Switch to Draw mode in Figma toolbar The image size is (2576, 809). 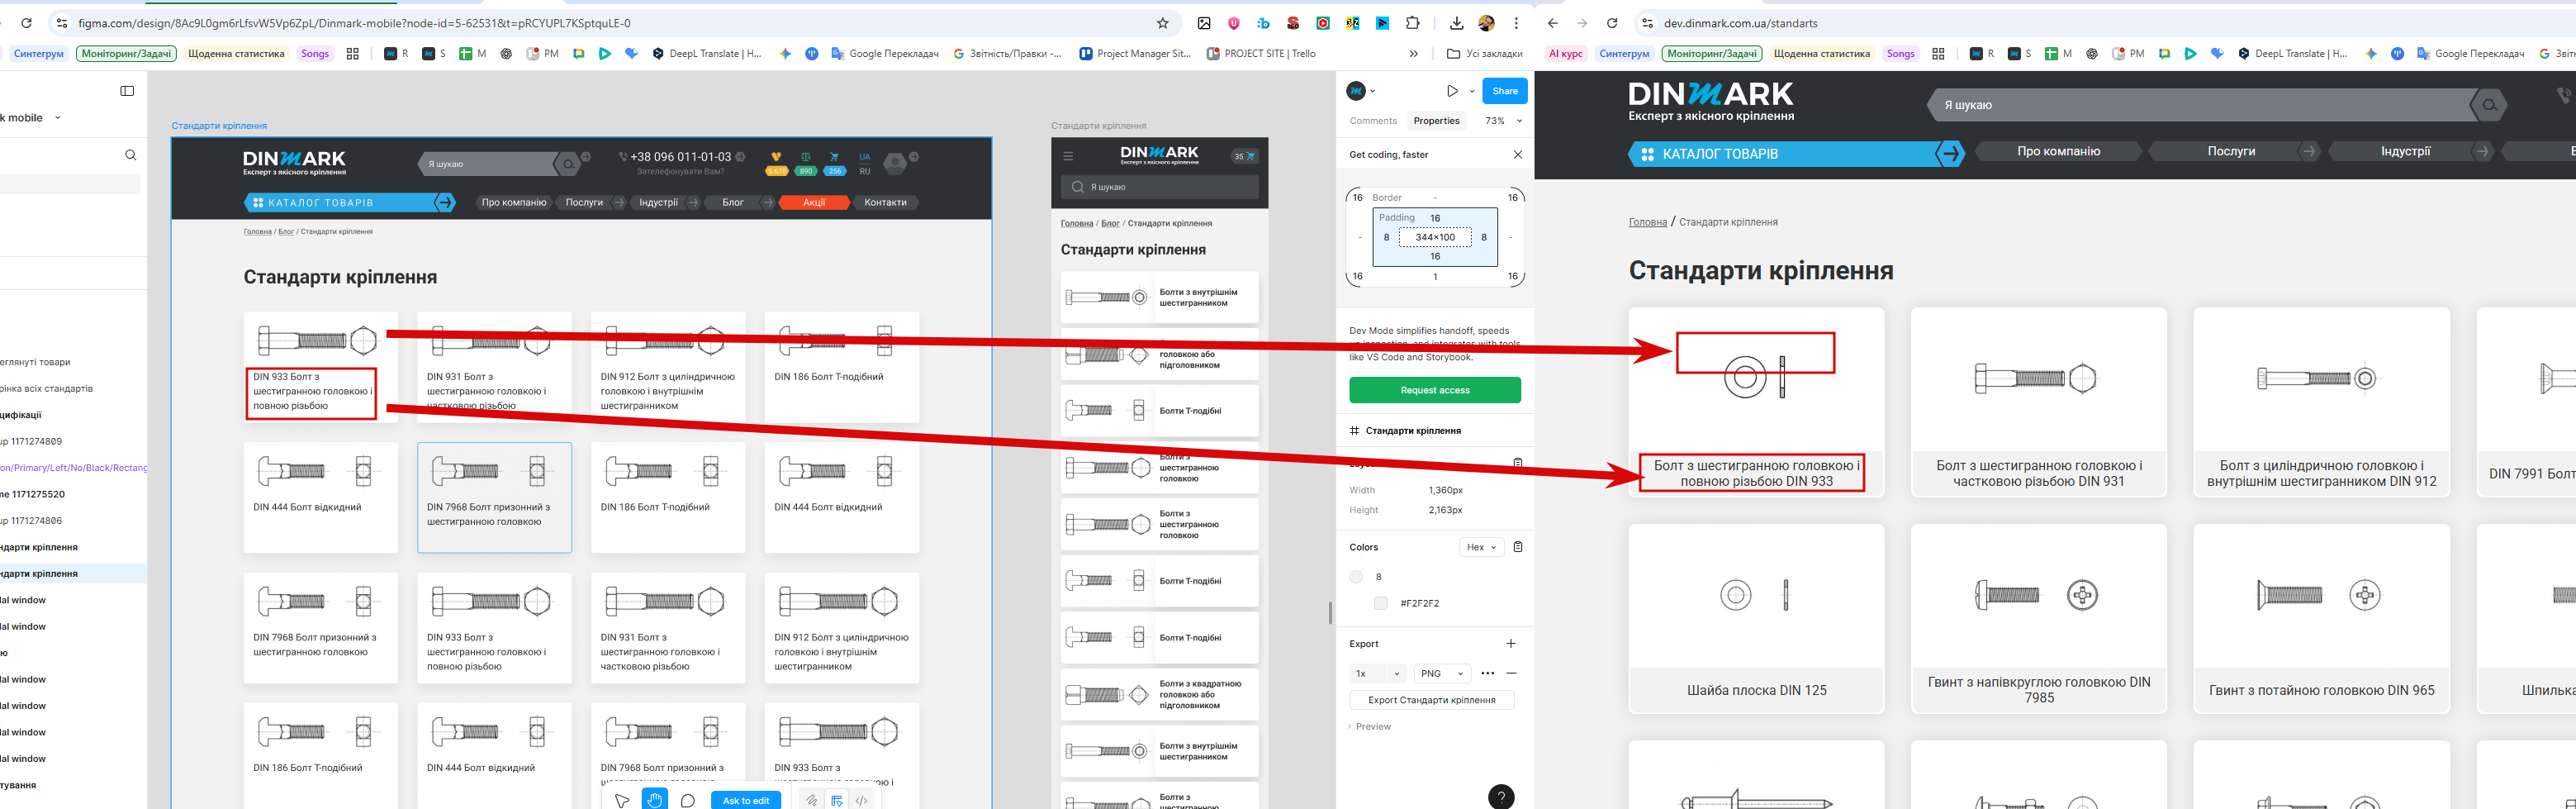[x=811, y=800]
